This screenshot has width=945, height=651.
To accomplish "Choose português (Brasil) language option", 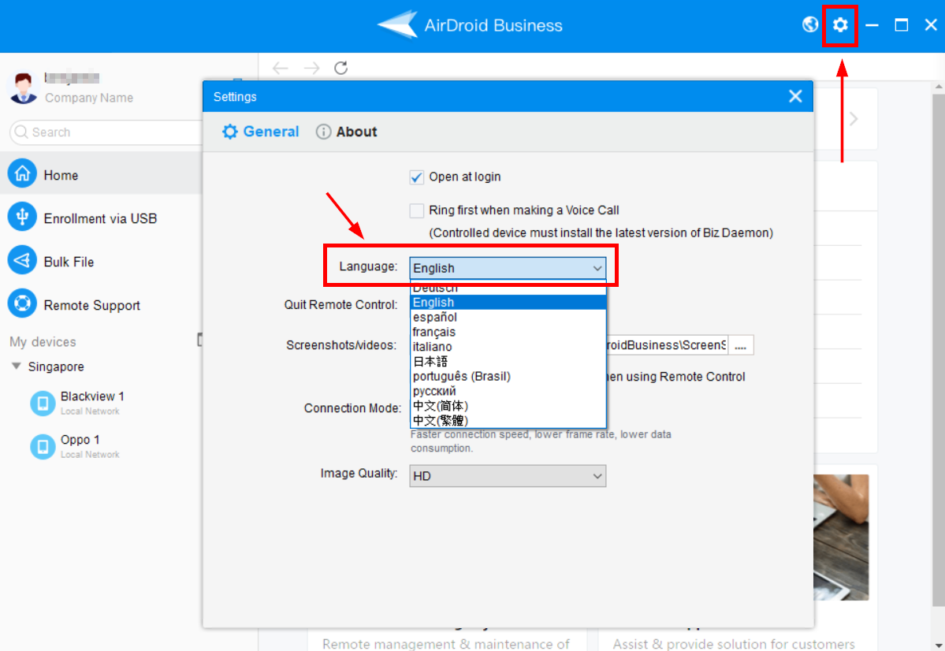I will click(508, 376).
